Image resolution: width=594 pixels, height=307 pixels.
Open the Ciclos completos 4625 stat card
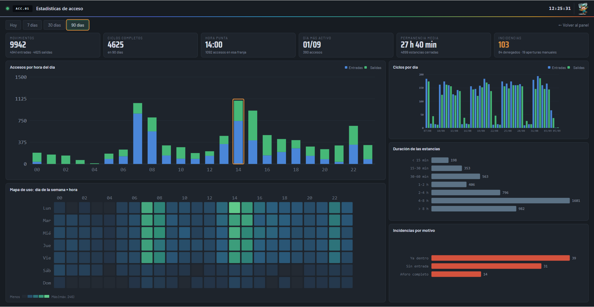point(150,45)
